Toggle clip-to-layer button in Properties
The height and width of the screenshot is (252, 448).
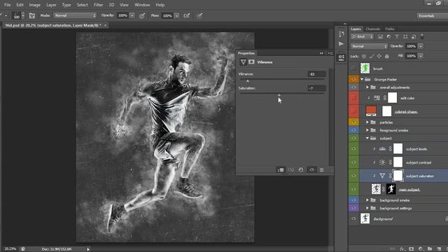pyautogui.click(x=281, y=170)
